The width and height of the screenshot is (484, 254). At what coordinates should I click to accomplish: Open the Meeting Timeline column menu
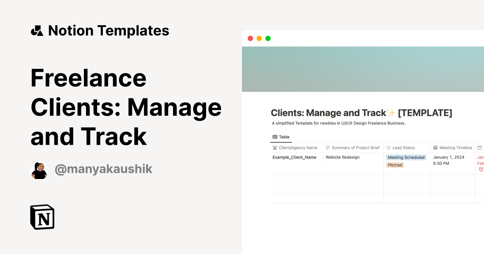(452, 148)
